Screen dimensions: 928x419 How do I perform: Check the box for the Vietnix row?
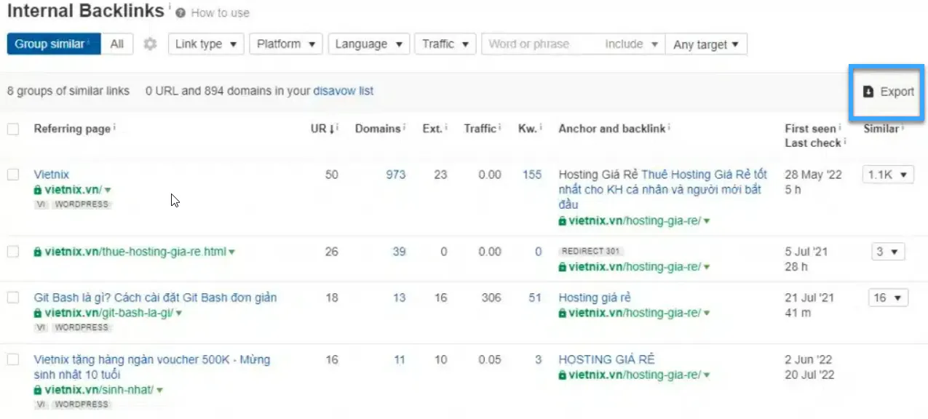(x=13, y=175)
